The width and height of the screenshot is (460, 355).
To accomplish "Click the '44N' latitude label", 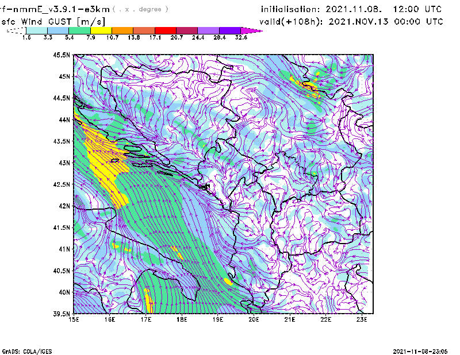I will point(64,119).
